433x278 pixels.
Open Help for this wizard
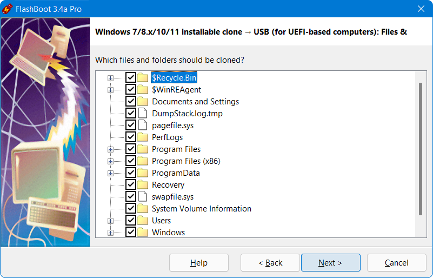click(198, 263)
